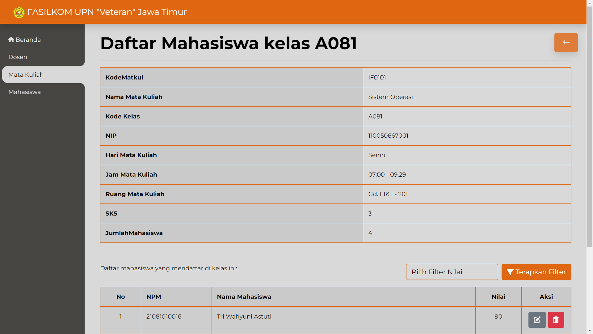Click the Jam Mata Kuliah row label
The height and width of the screenshot is (334, 593).
(x=131, y=174)
